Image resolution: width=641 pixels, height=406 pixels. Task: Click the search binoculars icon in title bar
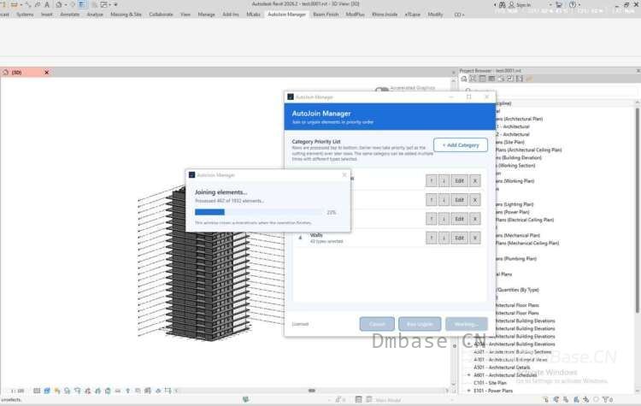tap(503, 4)
